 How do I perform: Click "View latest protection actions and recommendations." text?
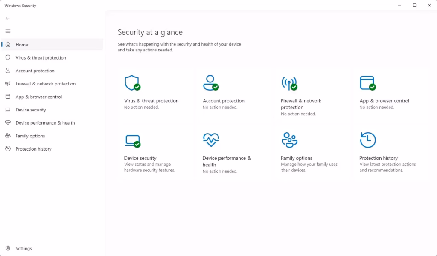tap(387, 167)
